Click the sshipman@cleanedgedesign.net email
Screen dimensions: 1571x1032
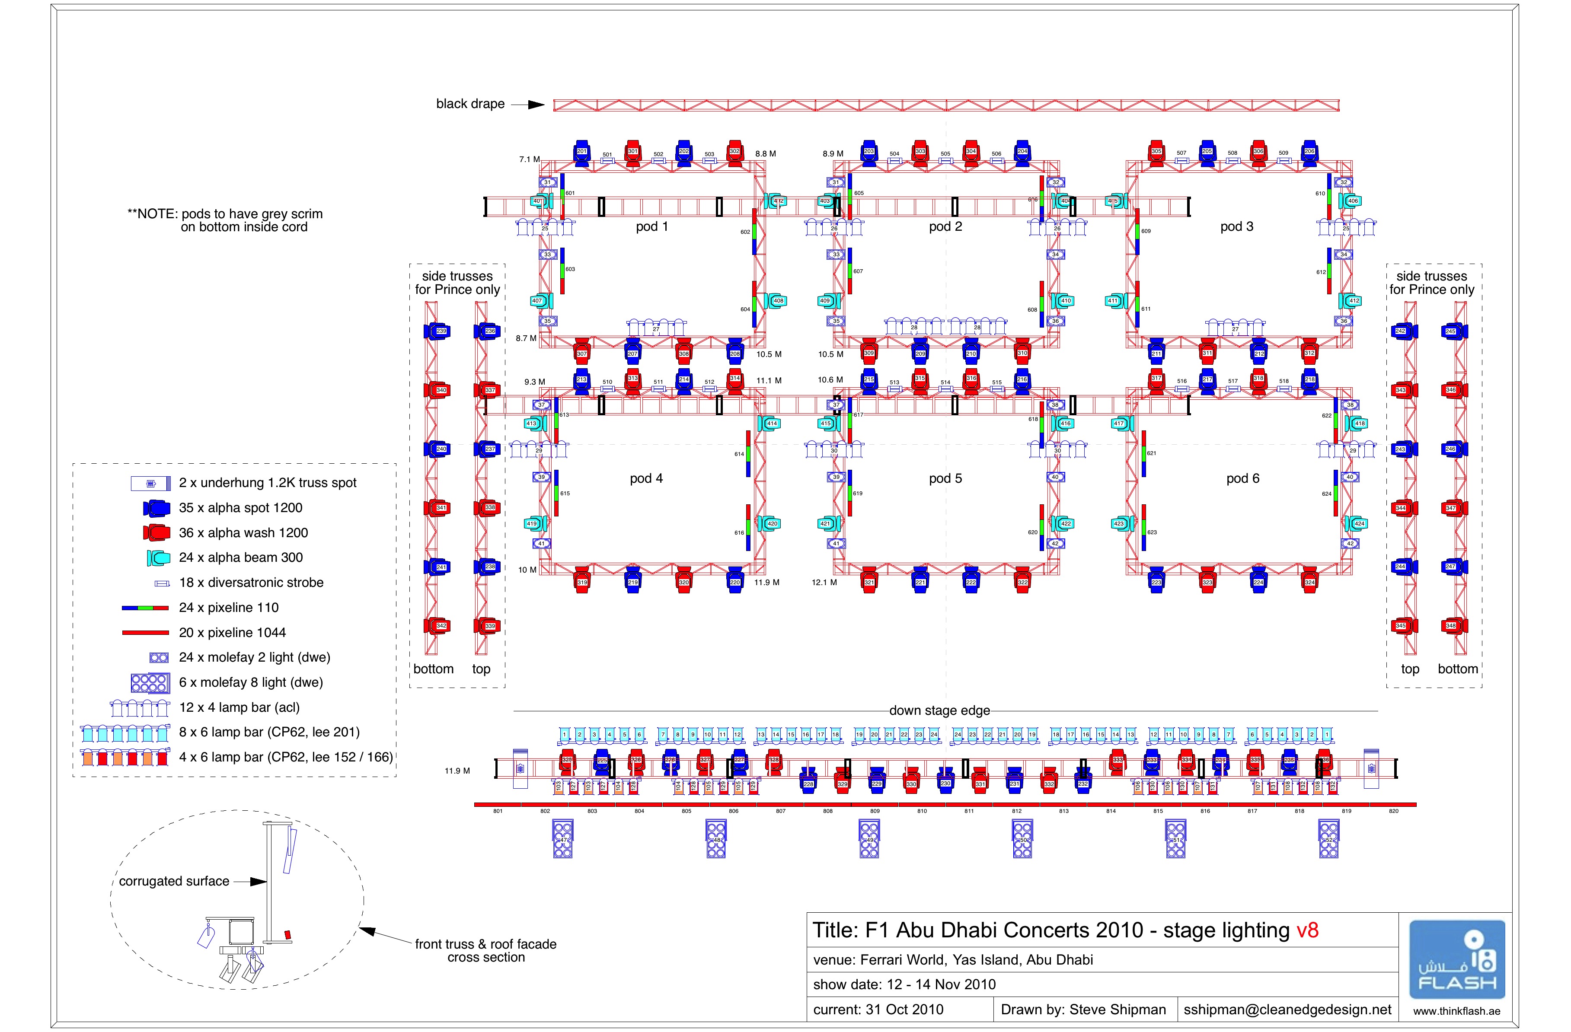(x=1287, y=1010)
